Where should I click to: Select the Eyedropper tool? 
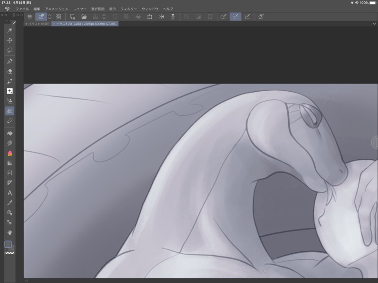point(10,203)
